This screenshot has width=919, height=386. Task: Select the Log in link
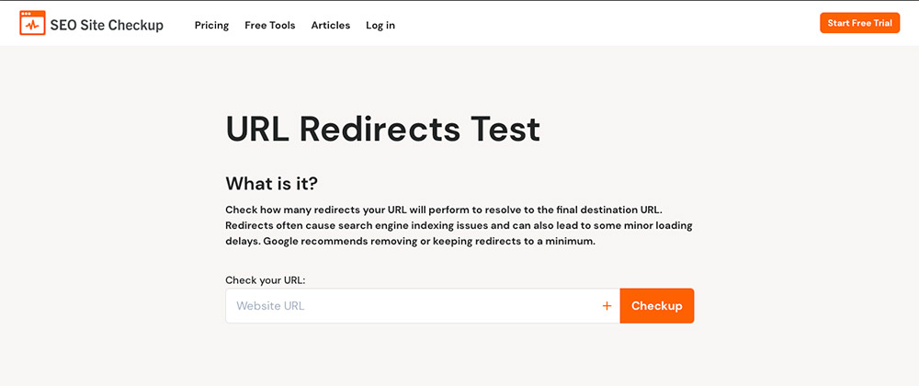[380, 25]
